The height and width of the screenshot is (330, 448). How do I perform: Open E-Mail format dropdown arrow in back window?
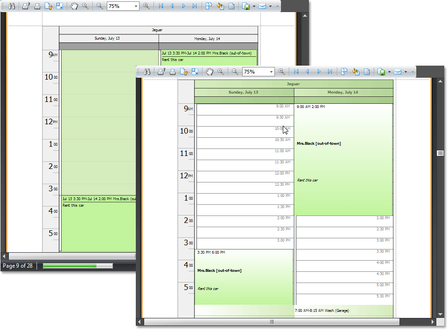[270, 6]
